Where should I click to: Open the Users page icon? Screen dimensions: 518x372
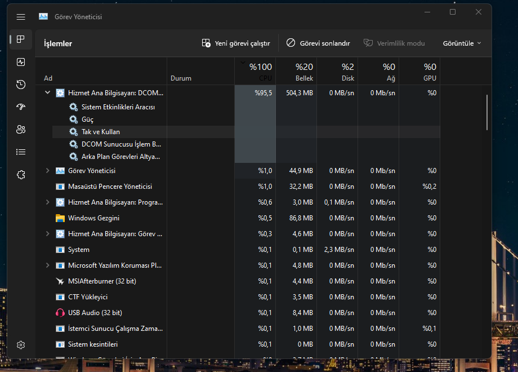click(21, 130)
